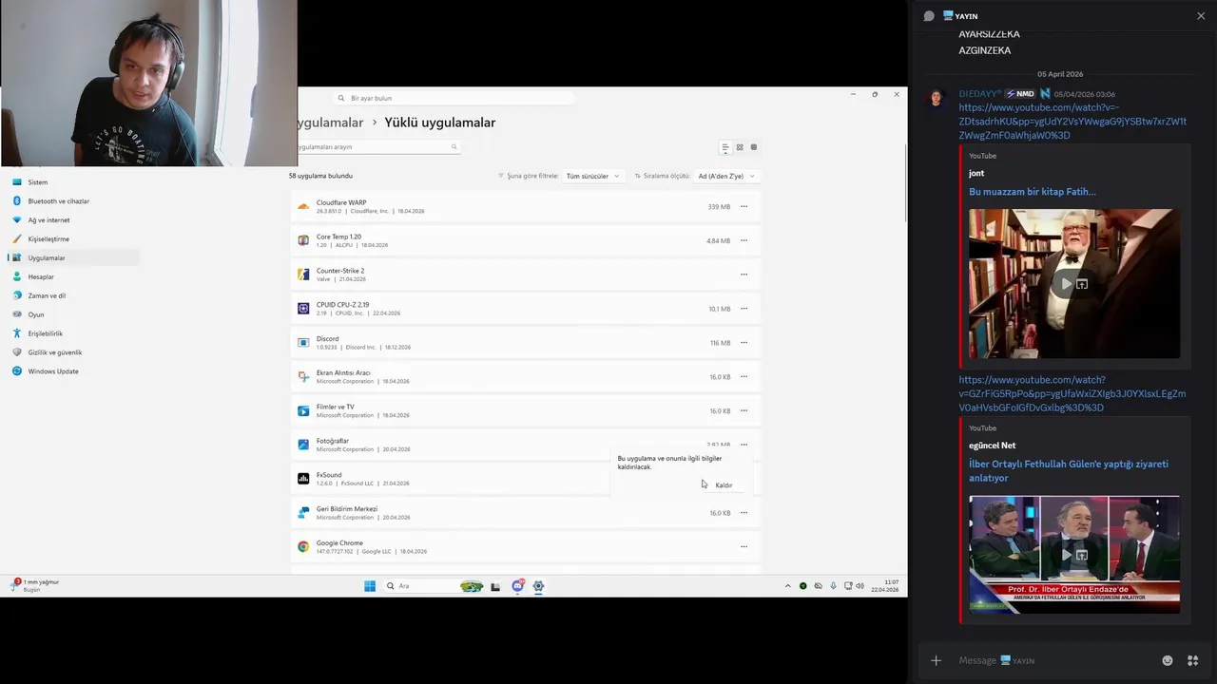Open Hesaplar settings category
The height and width of the screenshot is (684, 1217).
74,276
